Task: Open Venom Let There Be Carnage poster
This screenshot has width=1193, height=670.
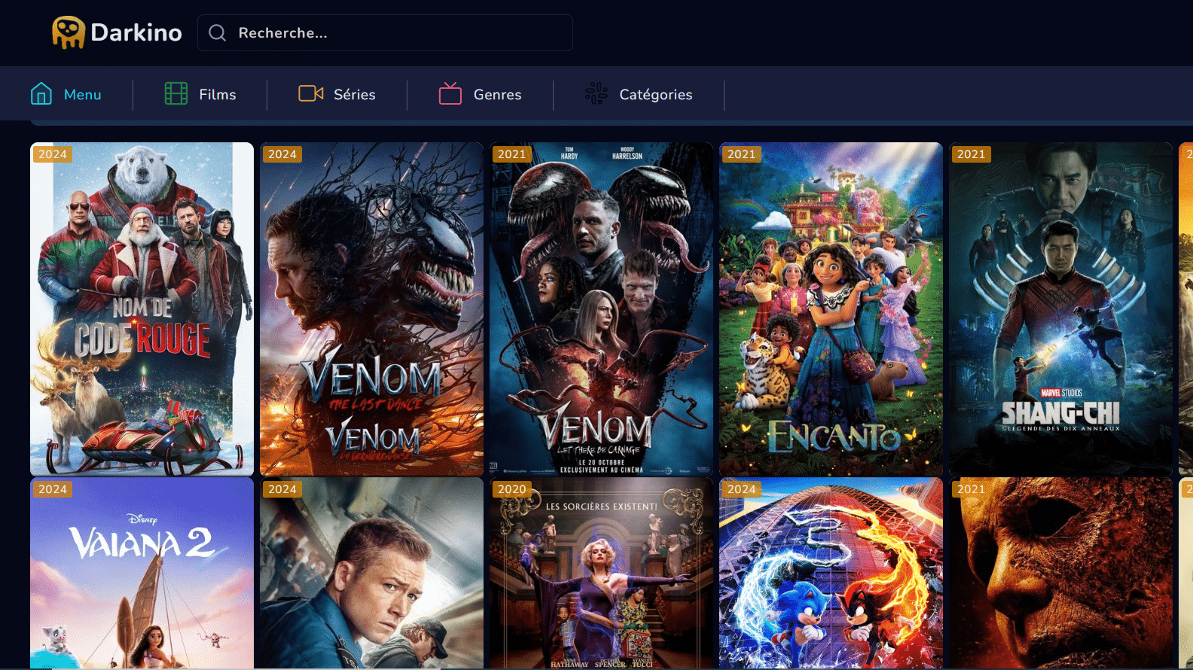Action: point(601,309)
